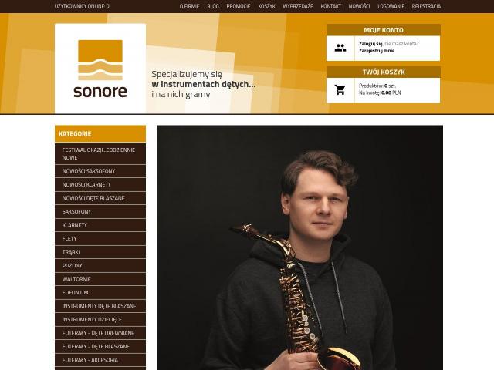Screen dimensions: 494x370
Task: Click the saxophonist banner photo
Action: pyautogui.click(x=299, y=247)
